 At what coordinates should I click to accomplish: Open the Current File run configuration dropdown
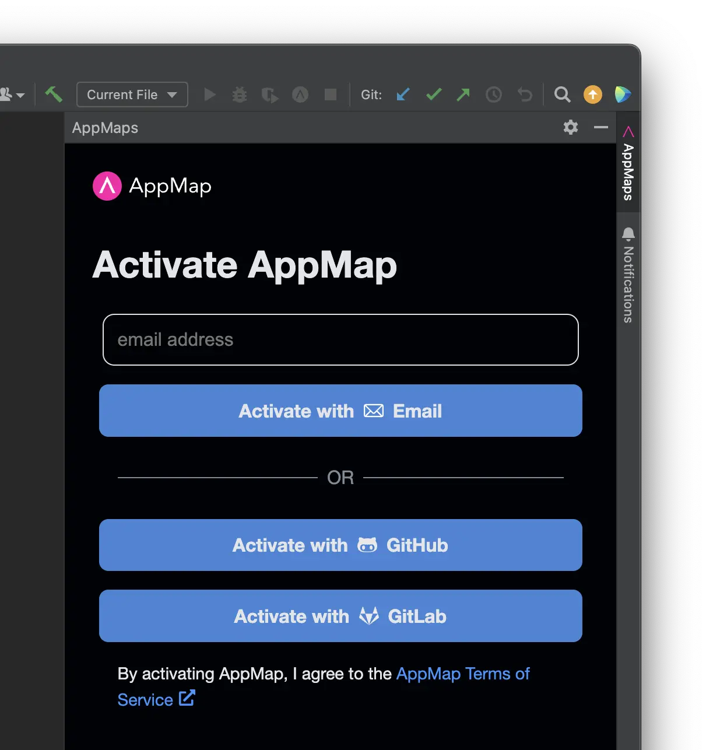[x=132, y=94]
